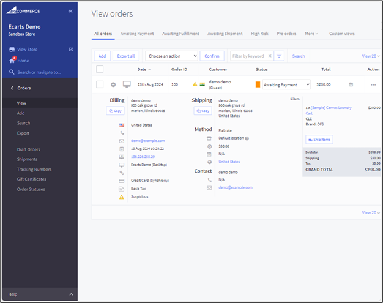Switch to the High Risk tab
This screenshot has height=303, width=383.
(259, 34)
